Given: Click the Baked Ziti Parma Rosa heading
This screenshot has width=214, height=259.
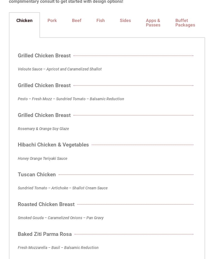Looking at the screenshot, I should pos(45,234).
